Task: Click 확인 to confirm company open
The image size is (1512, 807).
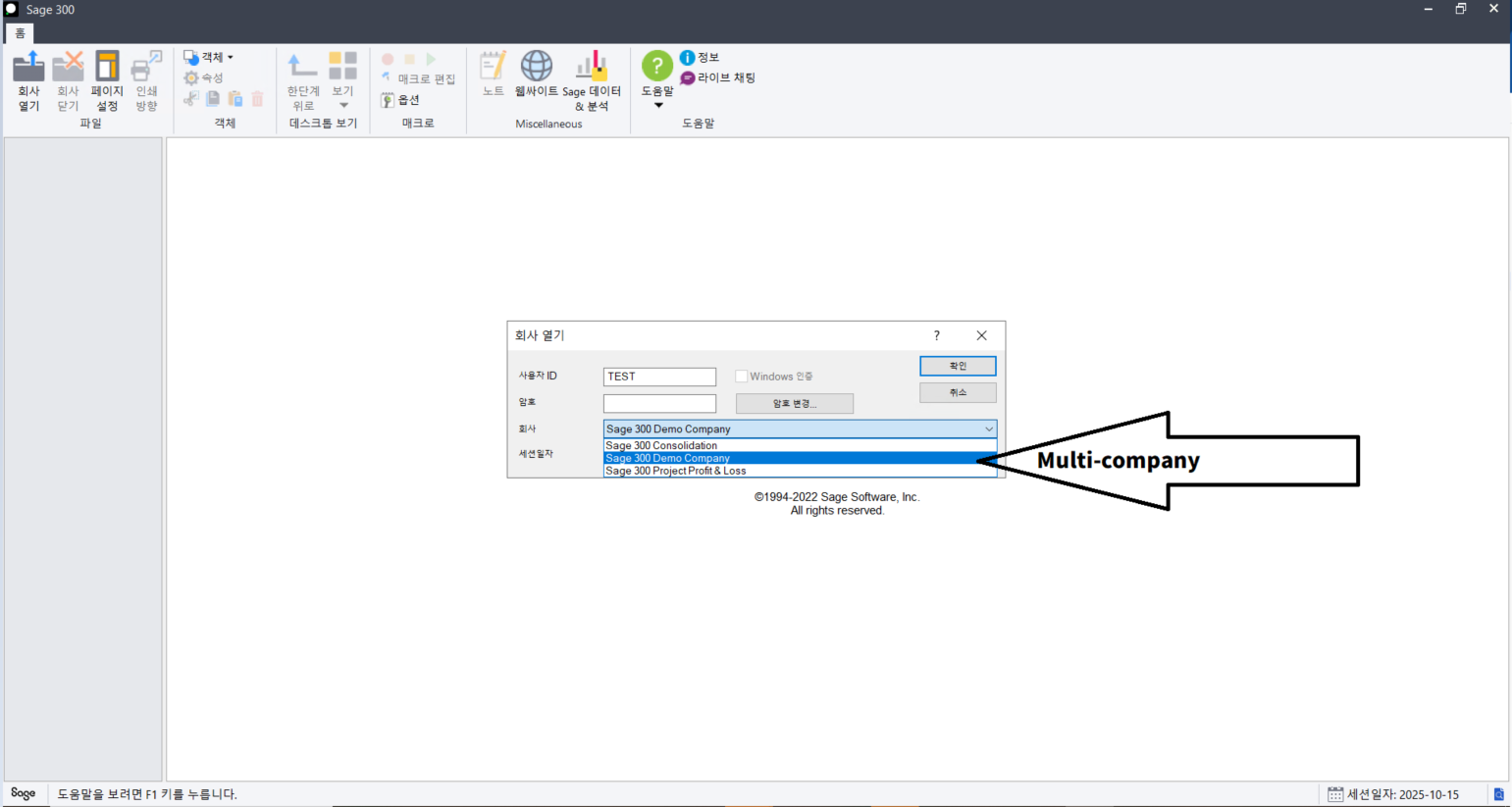Action: pos(958,366)
